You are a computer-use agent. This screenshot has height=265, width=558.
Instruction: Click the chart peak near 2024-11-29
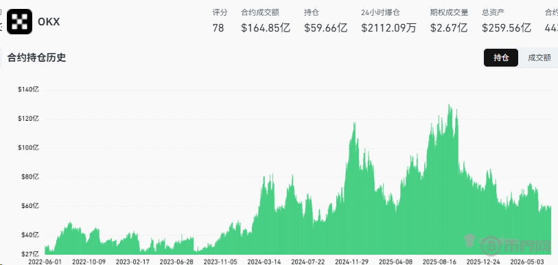click(354, 124)
